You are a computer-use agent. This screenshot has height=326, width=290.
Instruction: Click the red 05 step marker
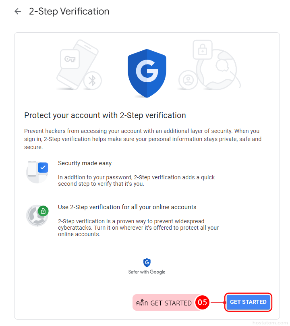click(x=203, y=303)
